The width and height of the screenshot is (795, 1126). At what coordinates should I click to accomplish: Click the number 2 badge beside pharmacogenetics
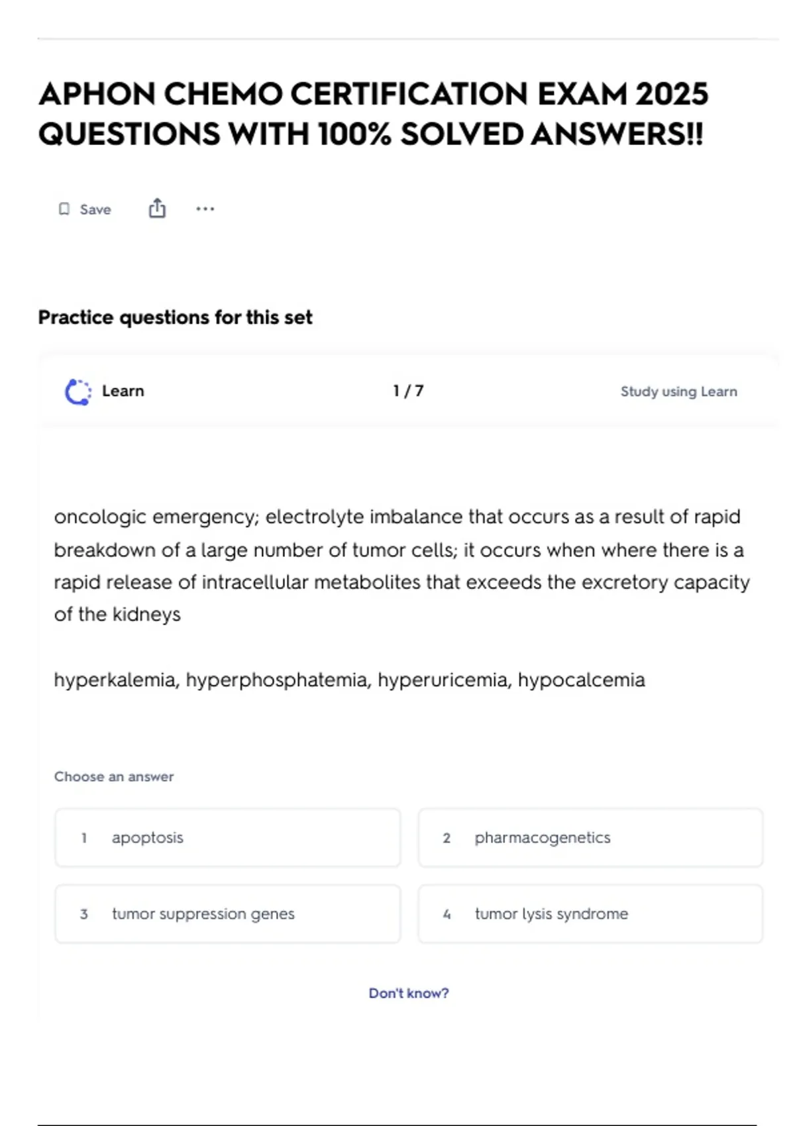point(447,839)
